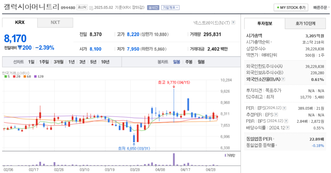
Task: Select 일봉 candle chart
Action: [x=176, y=62]
